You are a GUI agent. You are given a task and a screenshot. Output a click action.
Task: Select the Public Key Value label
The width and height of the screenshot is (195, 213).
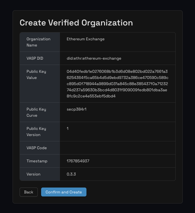click(x=36, y=74)
